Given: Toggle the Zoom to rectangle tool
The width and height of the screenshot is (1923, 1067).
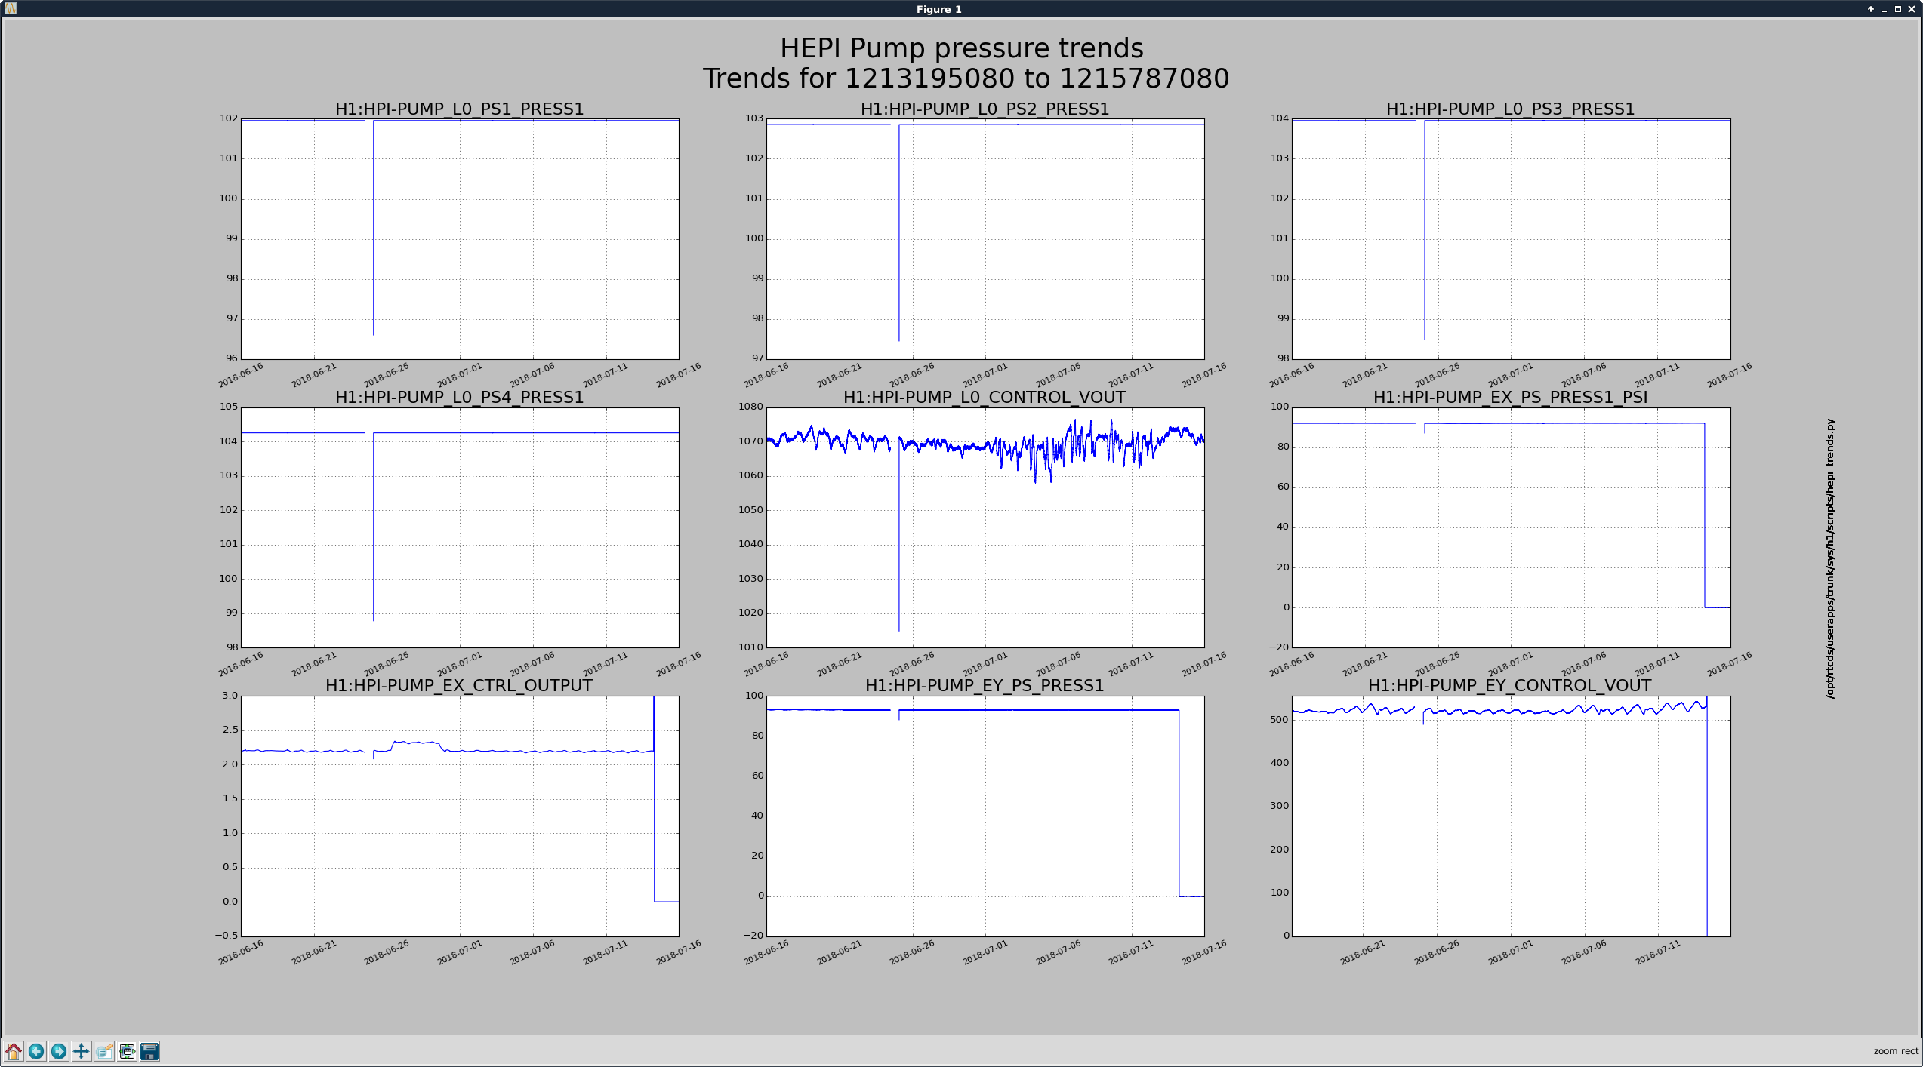Looking at the screenshot, I should point(104,1051).
